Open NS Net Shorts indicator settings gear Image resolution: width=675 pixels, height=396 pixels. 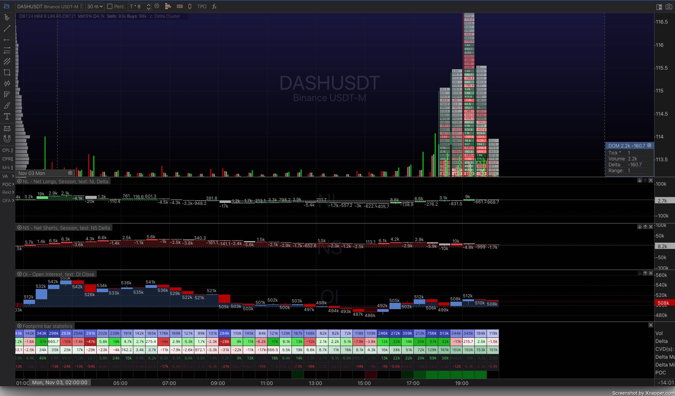tap(19, 228)
